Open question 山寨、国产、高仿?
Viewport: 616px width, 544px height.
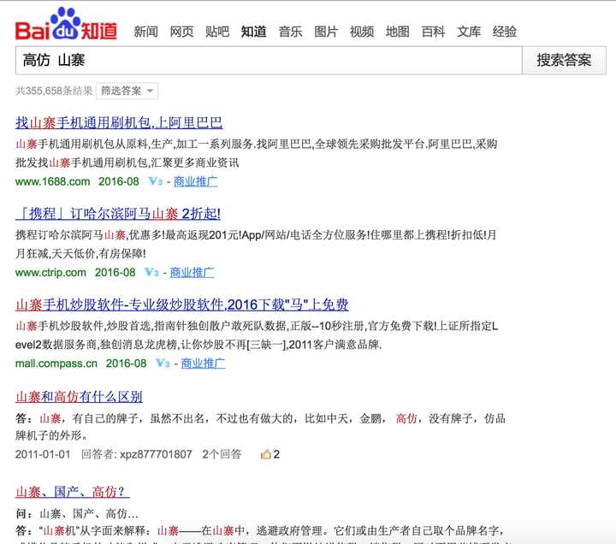pyautogui.click(x=72, y=491)
